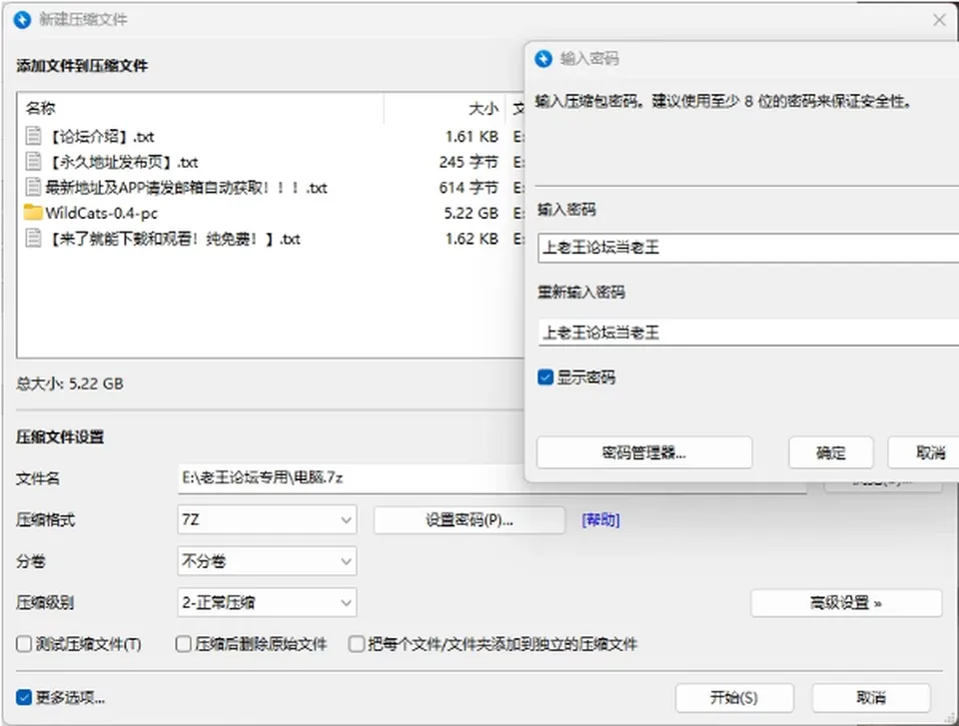Expand 高级设置 options

pyautogui.click(x=846, y=603)
